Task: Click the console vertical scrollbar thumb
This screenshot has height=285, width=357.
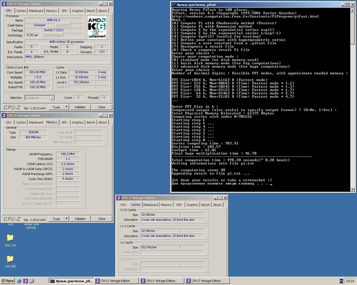Action: pyautogui.click(x=353, y=28)
